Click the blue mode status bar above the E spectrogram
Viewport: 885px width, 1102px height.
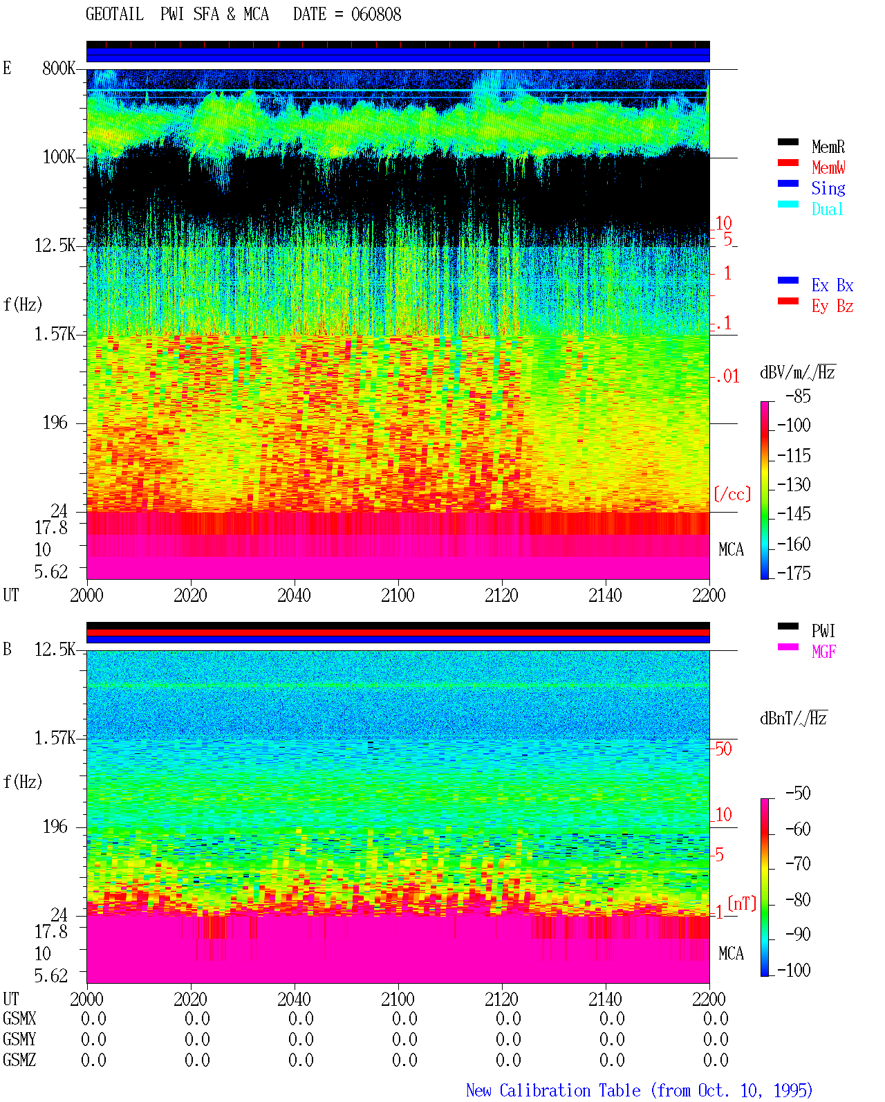[398, 55]
